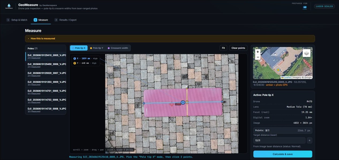The image size is (339, 160).
Task: Select right endpoint of blue X line
Action: click(222, 102)
